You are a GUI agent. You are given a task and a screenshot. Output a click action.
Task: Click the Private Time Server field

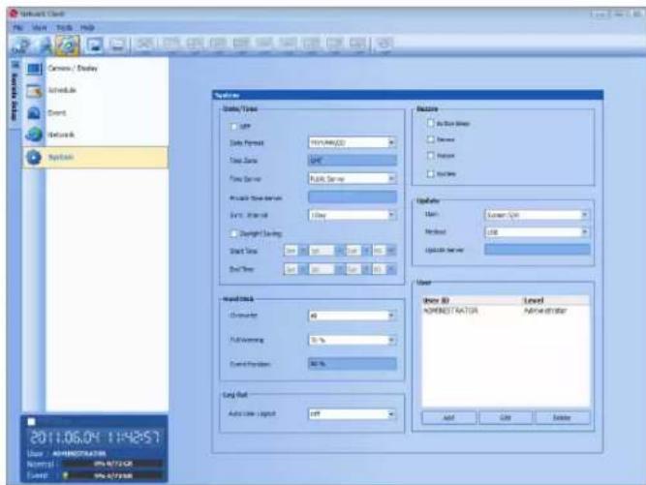[353, 197]
